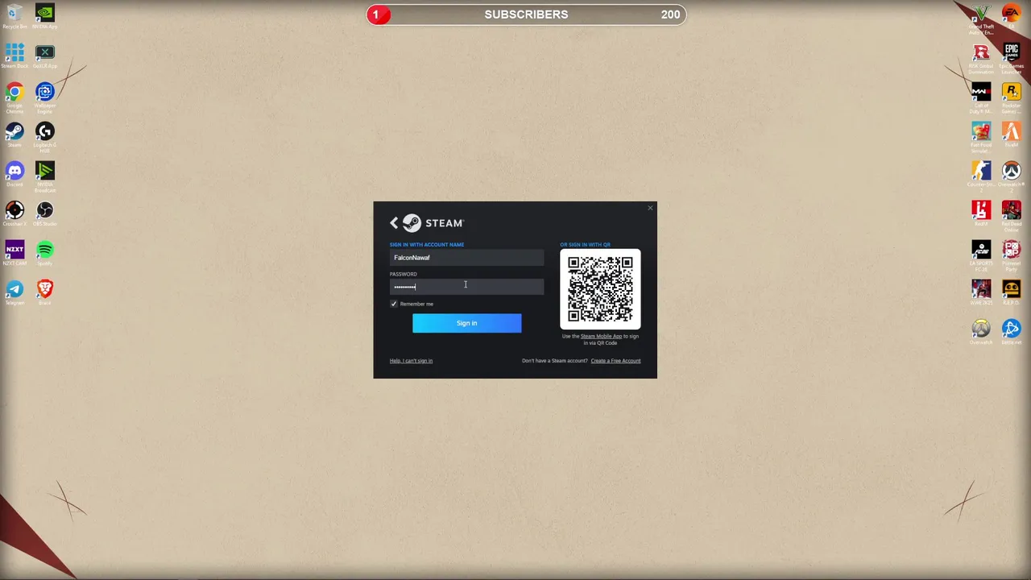
Task: Launch the Call of Duty MW shortcut
Action: [x=981, y=97]
